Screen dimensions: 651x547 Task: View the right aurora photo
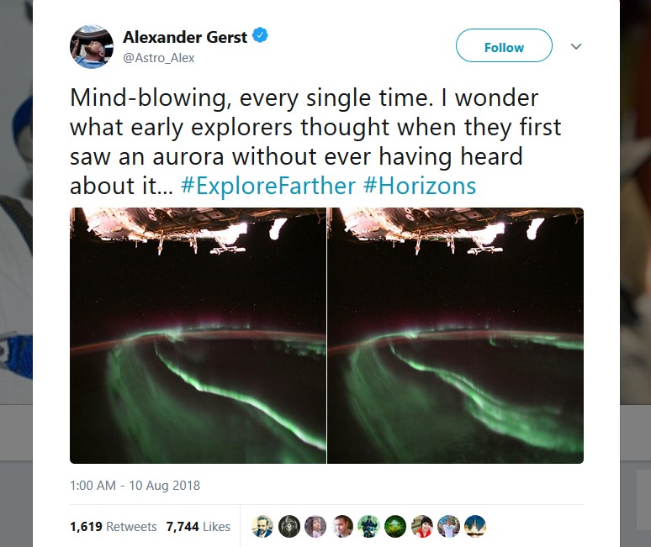[x=456, y=335]
